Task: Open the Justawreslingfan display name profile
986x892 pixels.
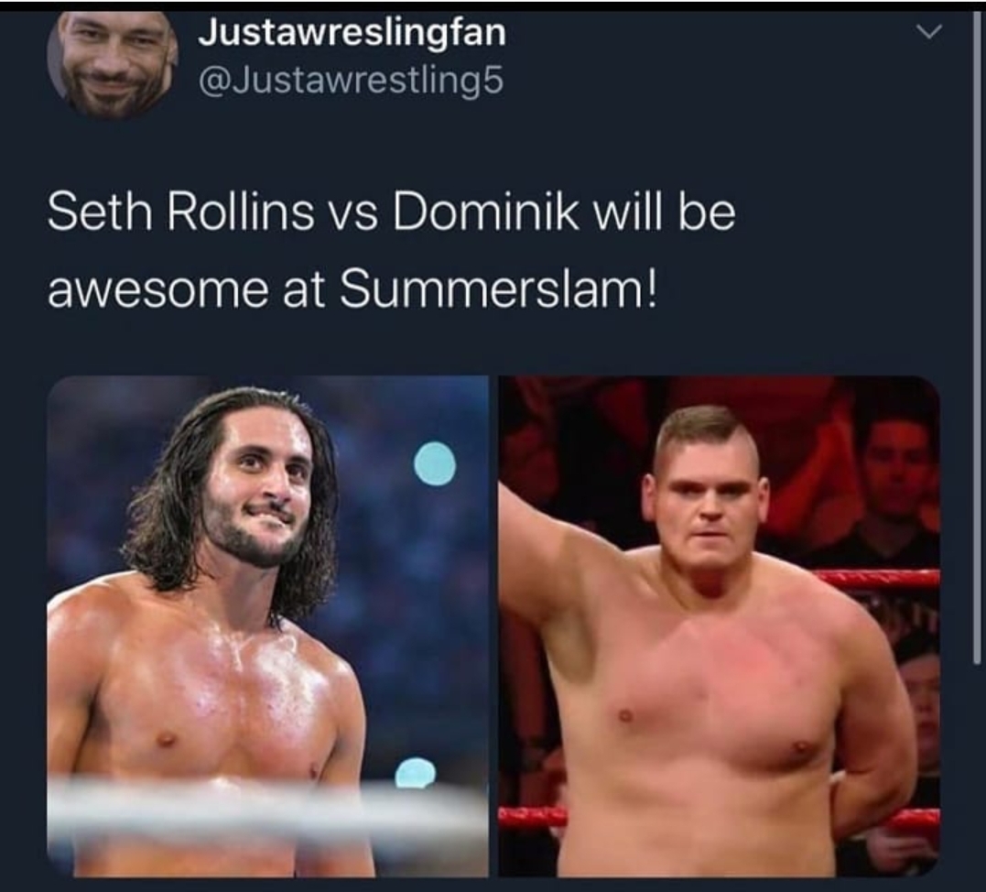Action: pyautogui.click(x=352, y=32)
